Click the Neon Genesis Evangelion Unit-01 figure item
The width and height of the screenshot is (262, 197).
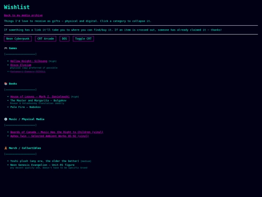coord(42,165)
